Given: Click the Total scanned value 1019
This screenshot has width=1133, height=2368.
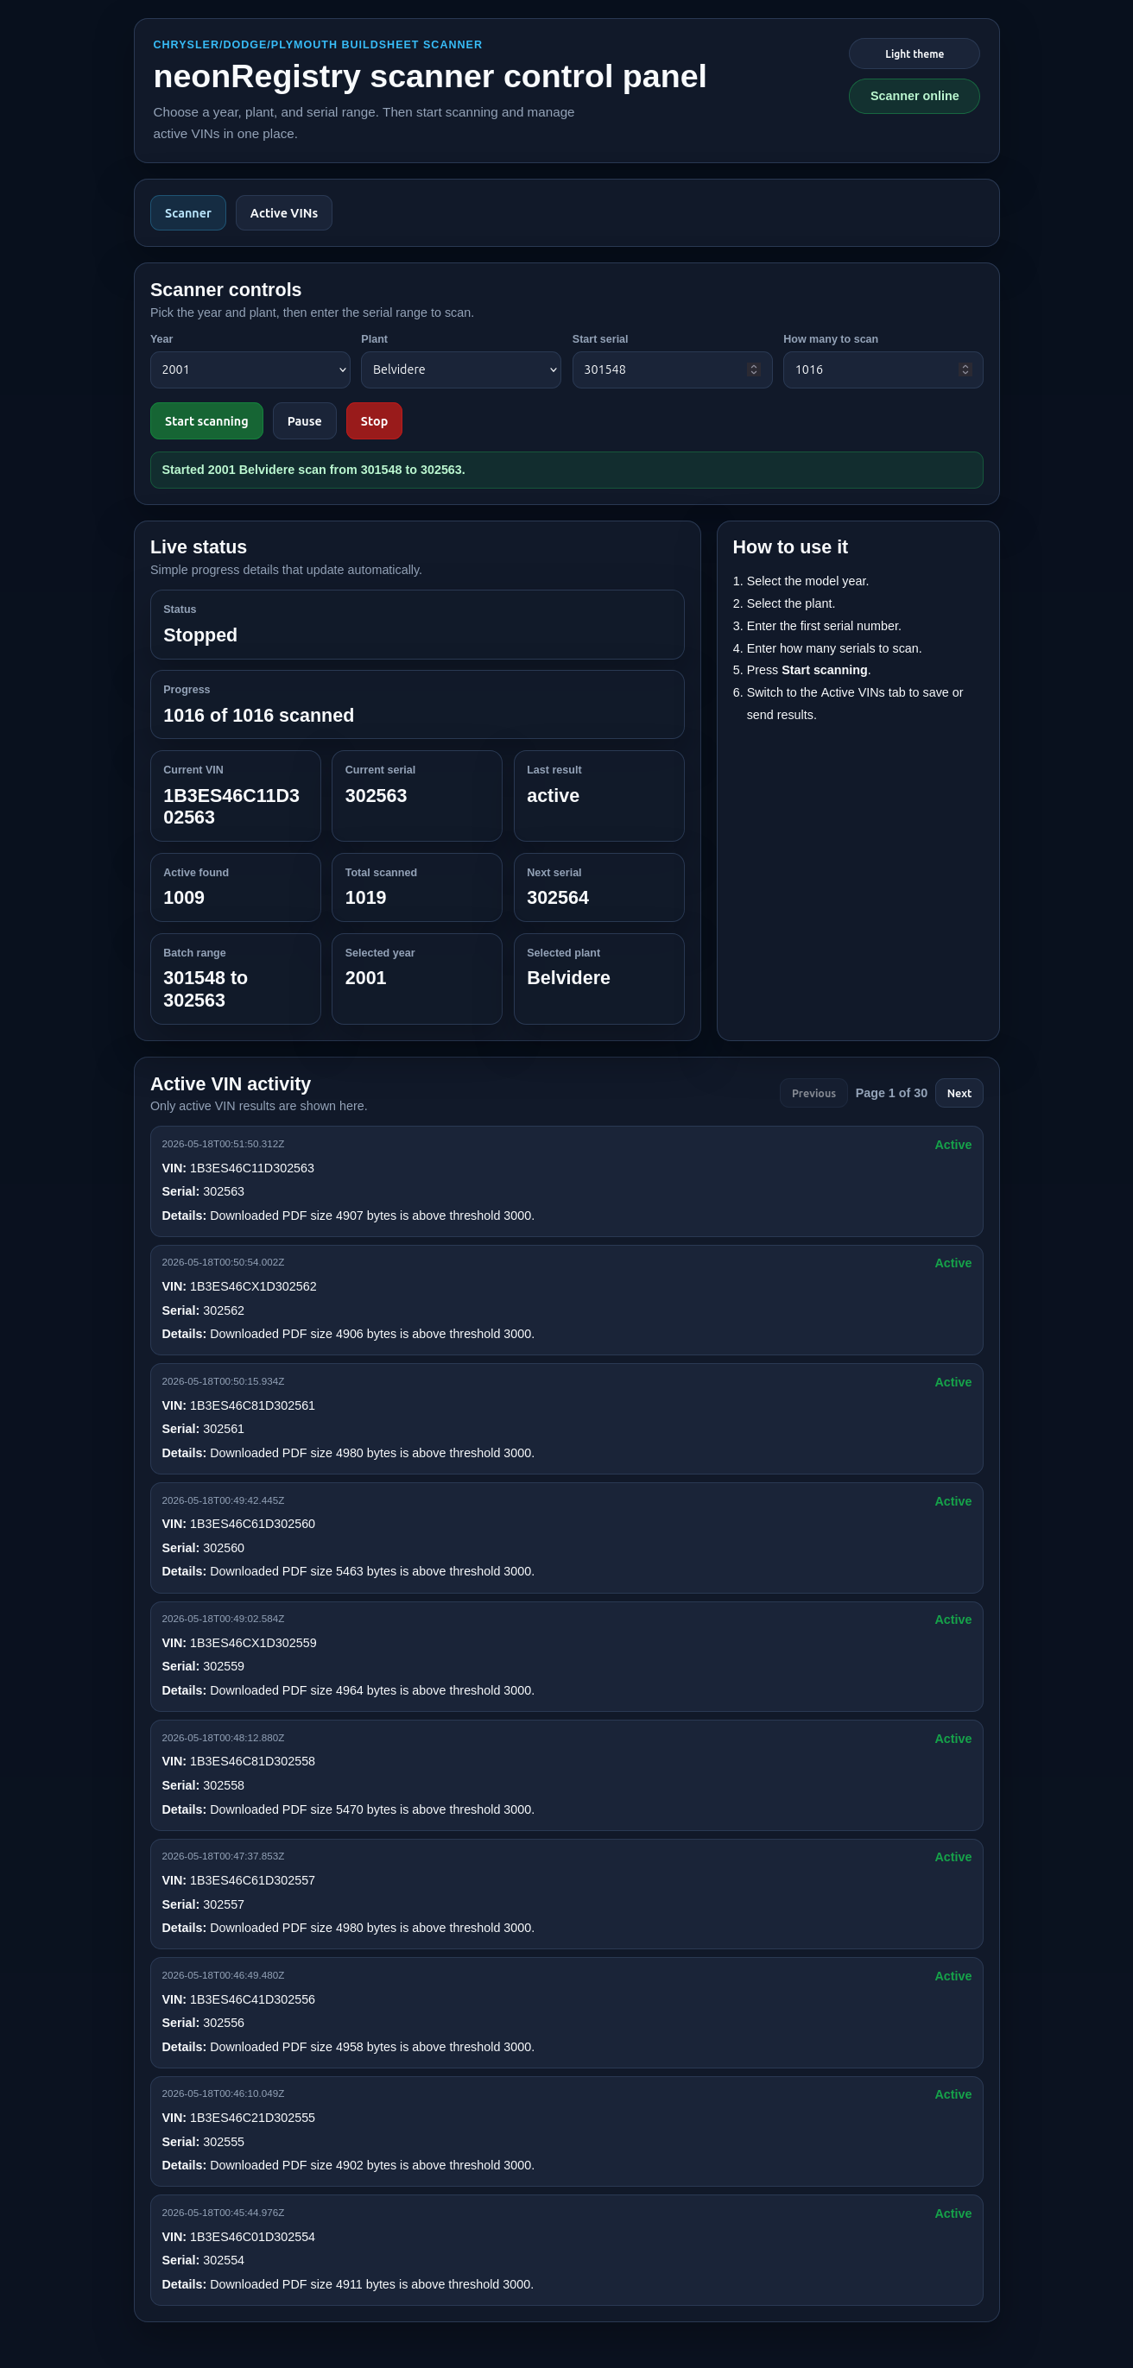Looking at the screenshot, I should pyautogui.click(x=365, y=897).
